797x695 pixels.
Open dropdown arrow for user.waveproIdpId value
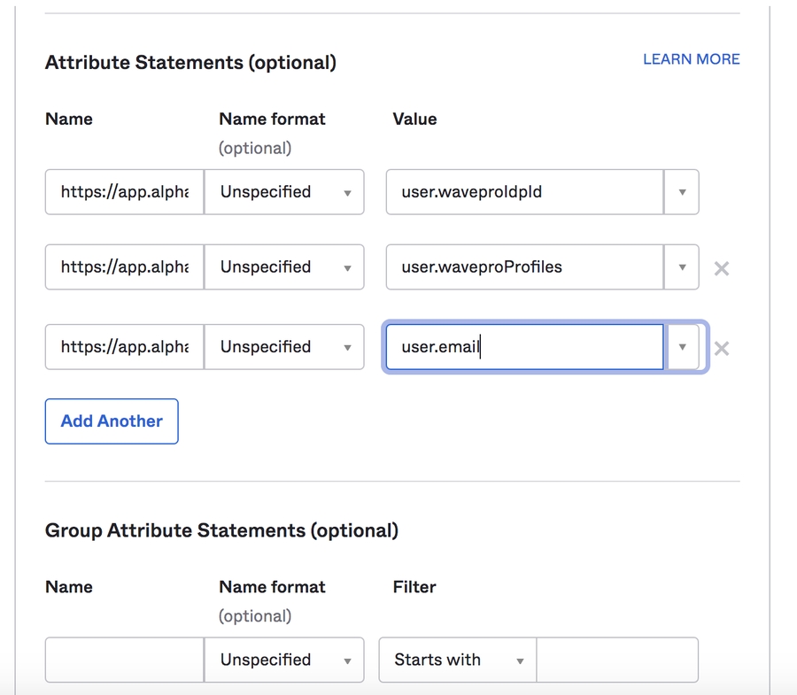pos(681,192)
